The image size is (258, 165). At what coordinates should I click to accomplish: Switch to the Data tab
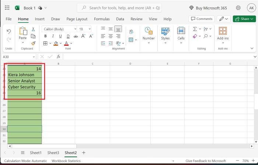tap(120, 19)
